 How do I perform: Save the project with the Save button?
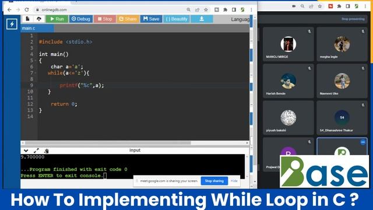pos(151,19)
